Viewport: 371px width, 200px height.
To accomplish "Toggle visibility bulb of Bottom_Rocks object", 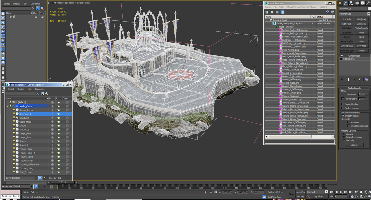I will click(14, 110).
